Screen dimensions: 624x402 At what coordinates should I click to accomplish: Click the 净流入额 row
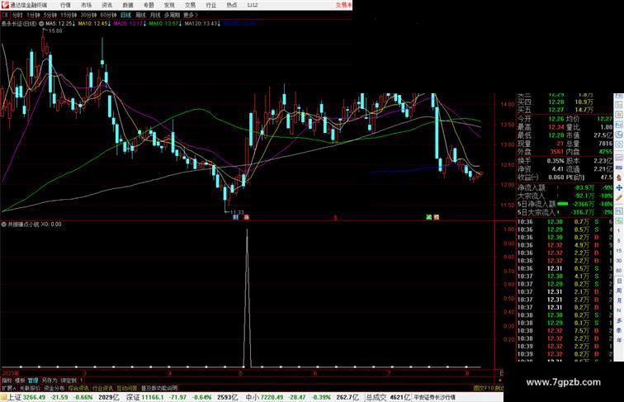pyautogui.click(x=565, y=187)
